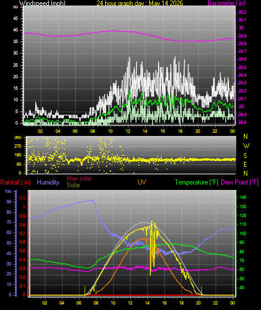The height and width of the screenshot is (310, 261).
Task: Click hour label 20 under the windspeed graph
Action: point(198,131)
